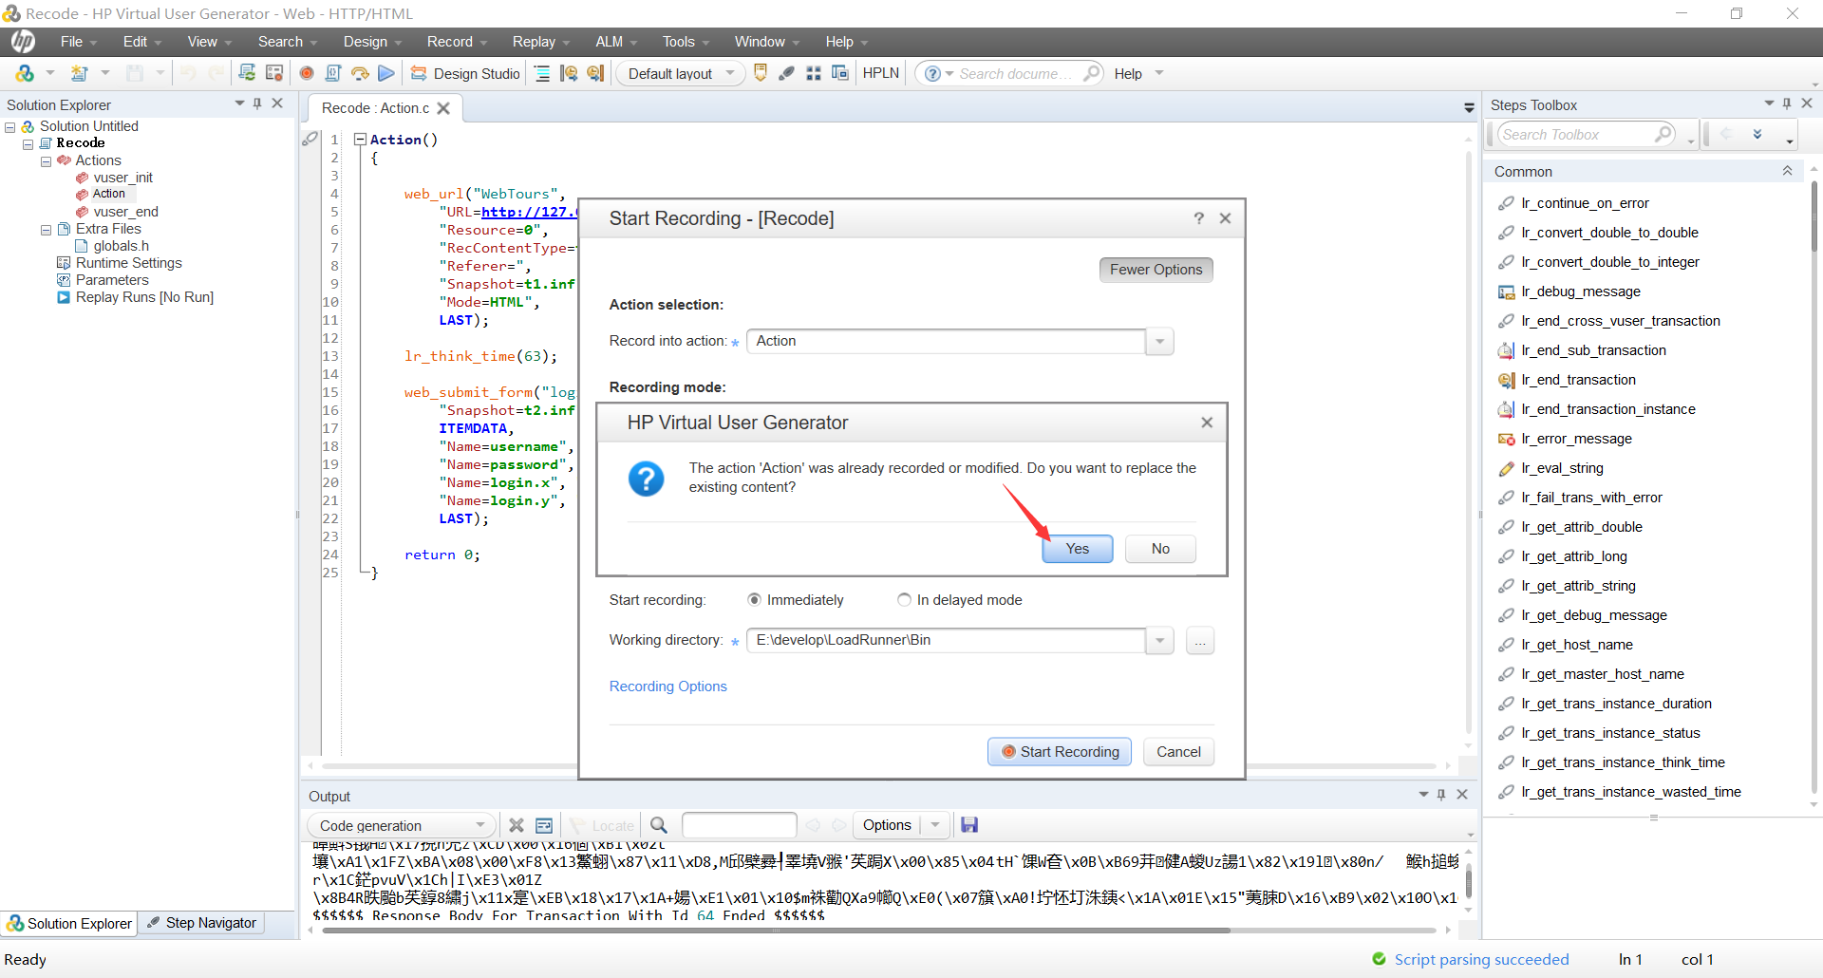
Task: Select the Recode : Action.c tab
Action: pyautogui.click(x=376, y=108)
